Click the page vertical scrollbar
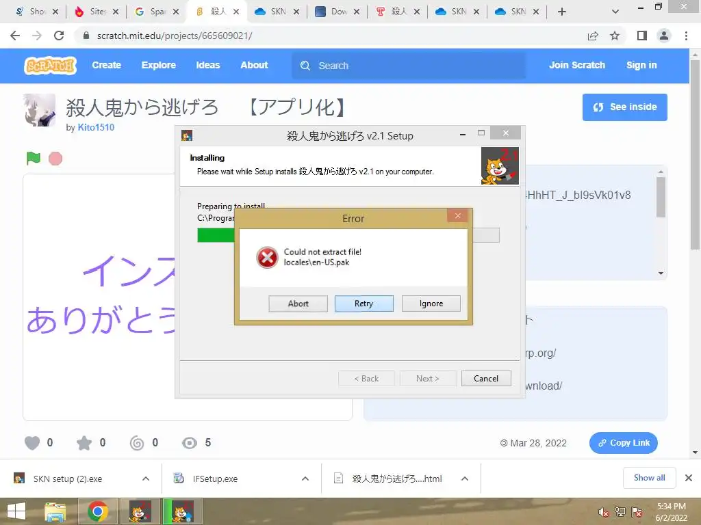 pyautogui.click(x=695, y=154)
